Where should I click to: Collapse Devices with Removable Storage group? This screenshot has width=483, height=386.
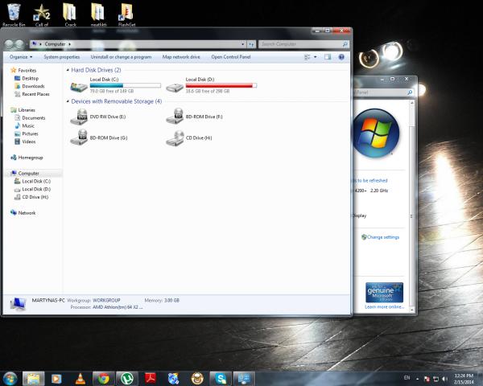pos(68,101)
